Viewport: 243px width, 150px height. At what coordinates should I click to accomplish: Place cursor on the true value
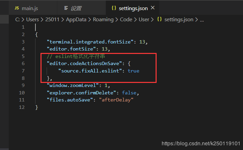coord(133,71)
